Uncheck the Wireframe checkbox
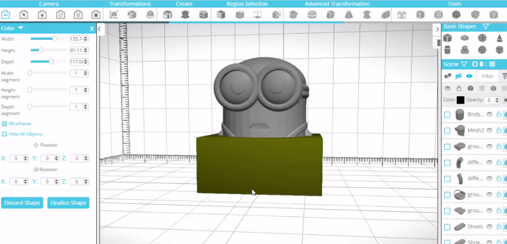The height and width of the screenshot is (244, 507). coord(4,124)
